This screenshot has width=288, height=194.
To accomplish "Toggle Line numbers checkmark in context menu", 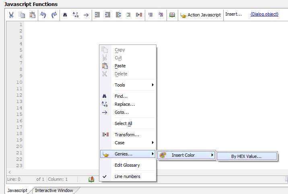I will click(105, 176).
